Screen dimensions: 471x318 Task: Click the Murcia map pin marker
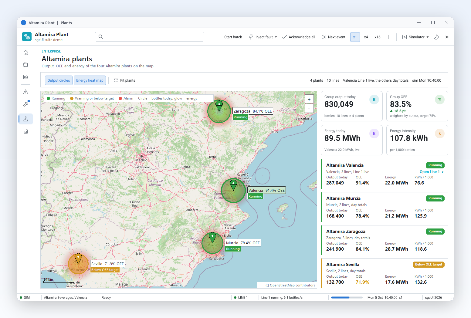[212, 237]
